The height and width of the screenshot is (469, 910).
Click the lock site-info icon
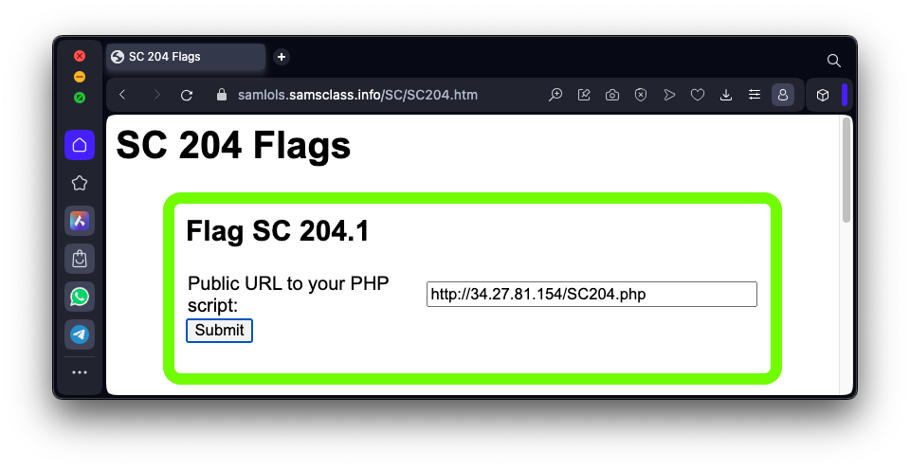point(222,95)
